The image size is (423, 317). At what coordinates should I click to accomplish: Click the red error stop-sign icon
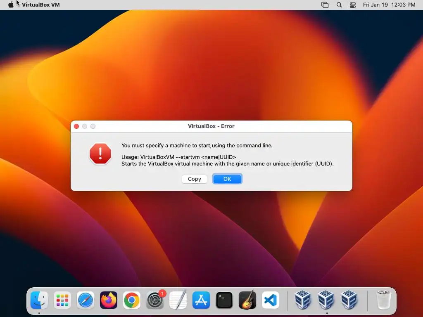100,154
